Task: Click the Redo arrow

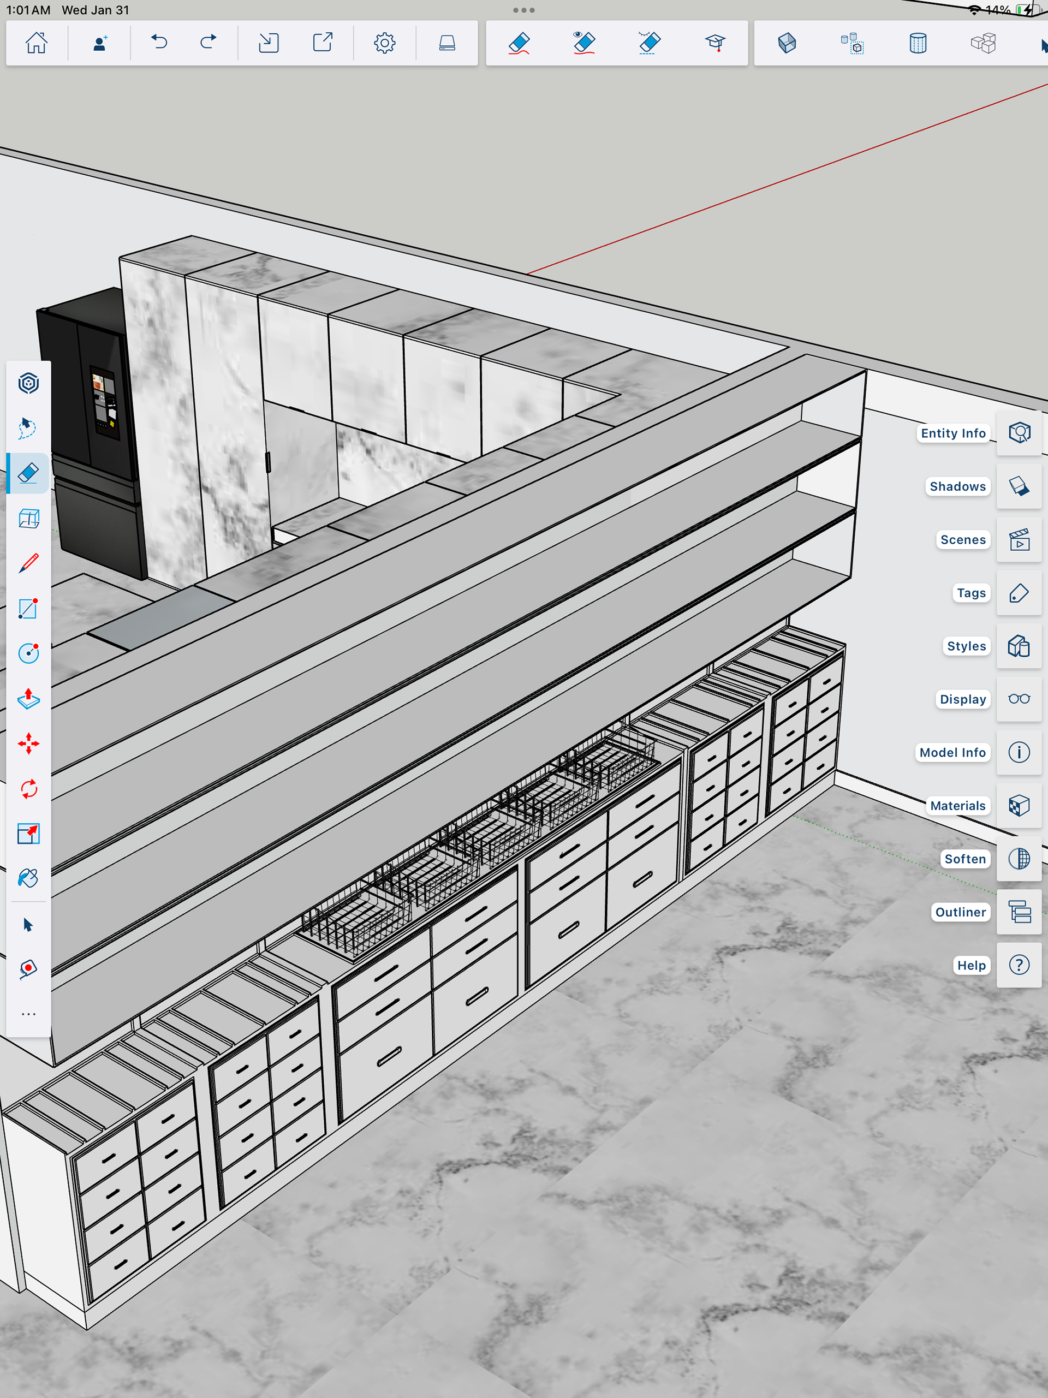Action: tap(208, 43)
